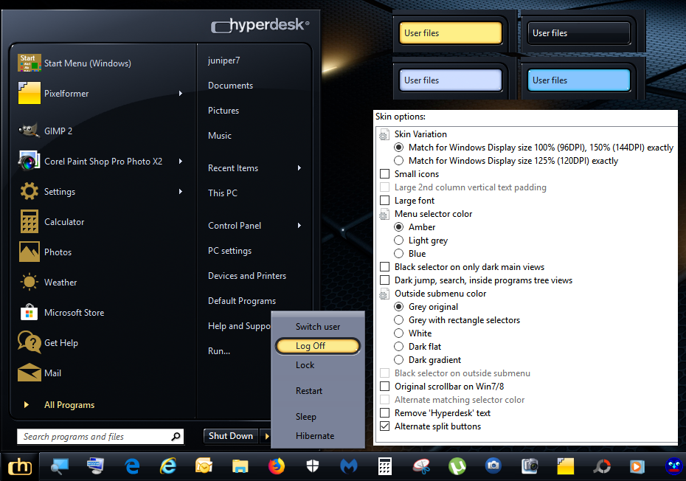Open the Photos app
The image size is (686, 481).
point(58,252)
